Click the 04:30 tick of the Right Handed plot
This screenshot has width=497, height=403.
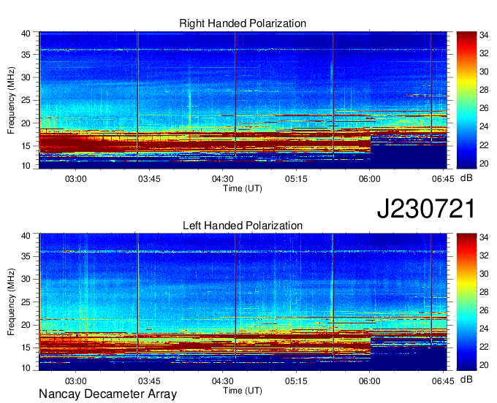coord(222,179)
